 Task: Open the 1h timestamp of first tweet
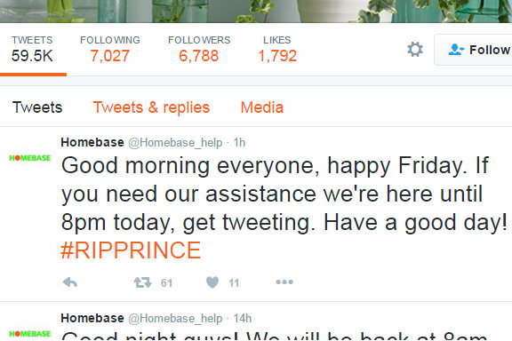coord(239,143)
